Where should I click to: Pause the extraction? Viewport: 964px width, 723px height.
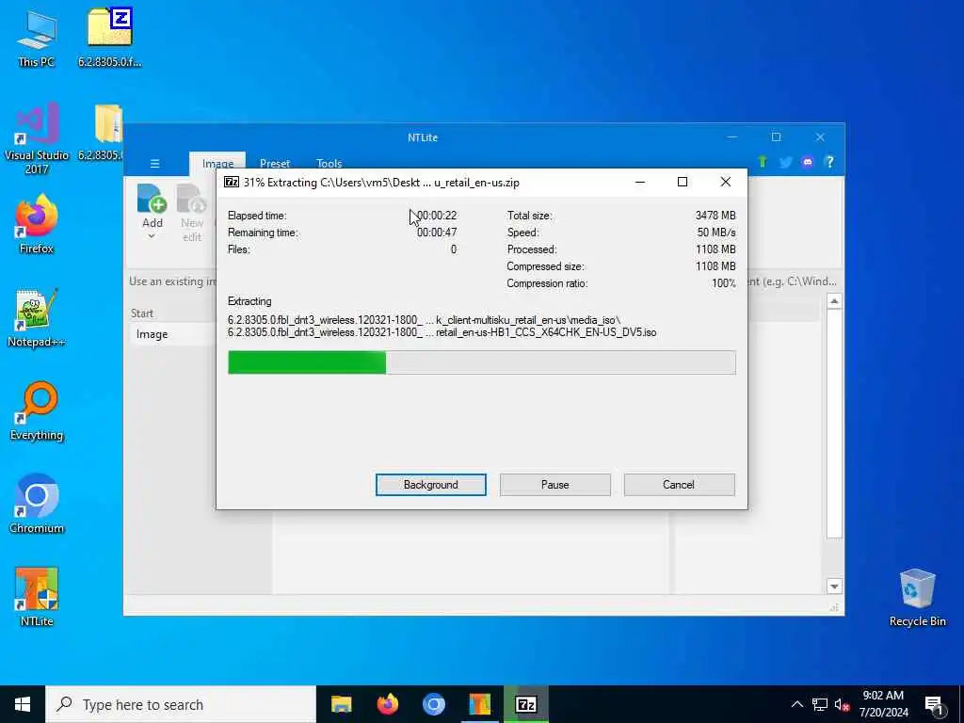point(555,485)
